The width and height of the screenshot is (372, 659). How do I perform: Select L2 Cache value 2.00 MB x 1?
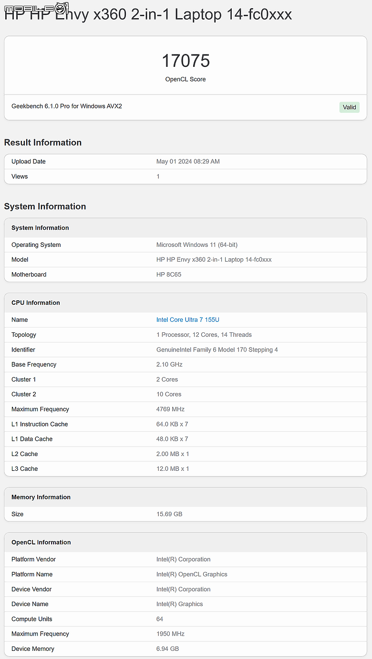(x=173, y=454)
